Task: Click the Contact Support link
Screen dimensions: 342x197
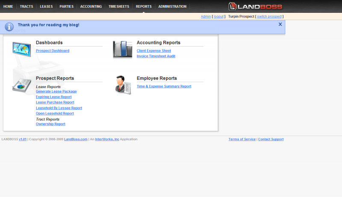Action: pyautogui.click(x=271, y=139)
